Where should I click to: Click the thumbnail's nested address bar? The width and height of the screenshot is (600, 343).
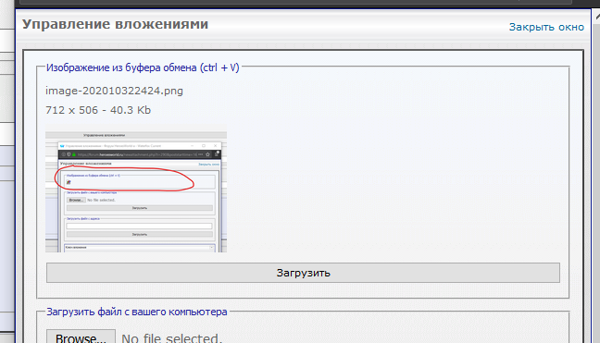(x=139, y=154)
